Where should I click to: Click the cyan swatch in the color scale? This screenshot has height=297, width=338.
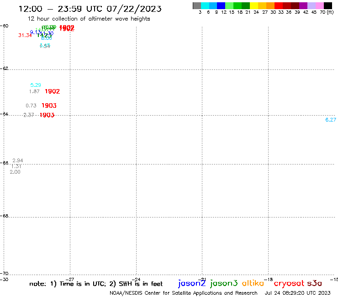[x=205, y=5]
